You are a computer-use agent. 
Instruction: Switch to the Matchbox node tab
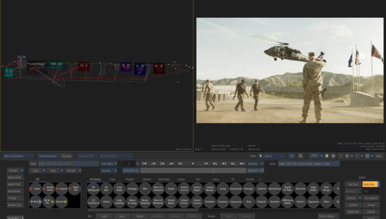click(x=164, y=179)
